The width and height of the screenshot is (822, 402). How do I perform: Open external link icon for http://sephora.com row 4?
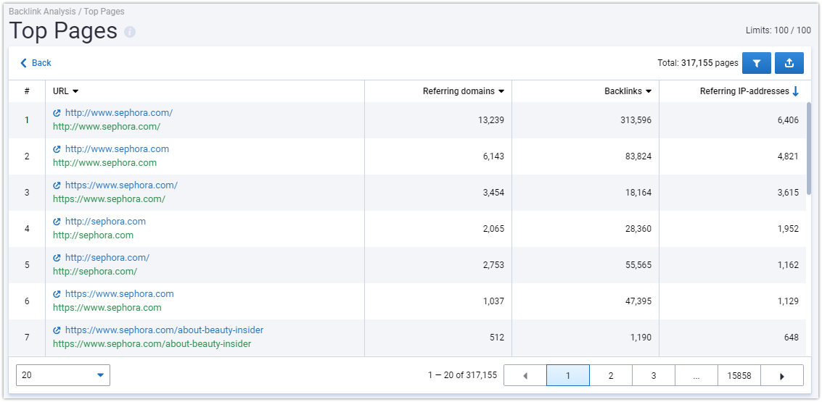click(x=57, y=222)
